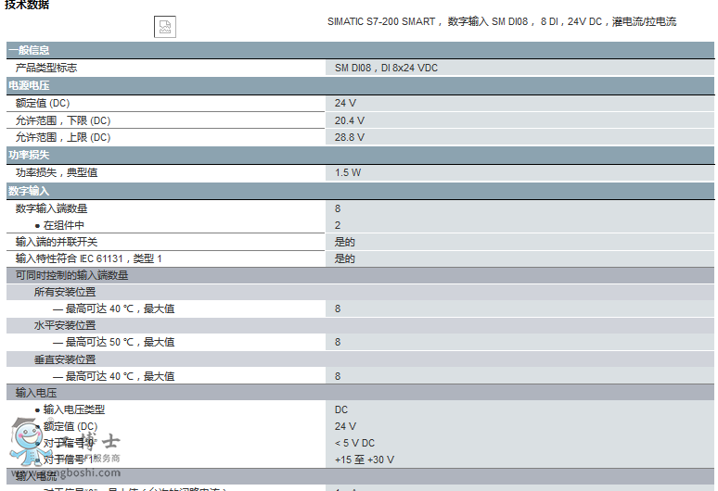Click the 输入端的并联开关 row label

57,242
